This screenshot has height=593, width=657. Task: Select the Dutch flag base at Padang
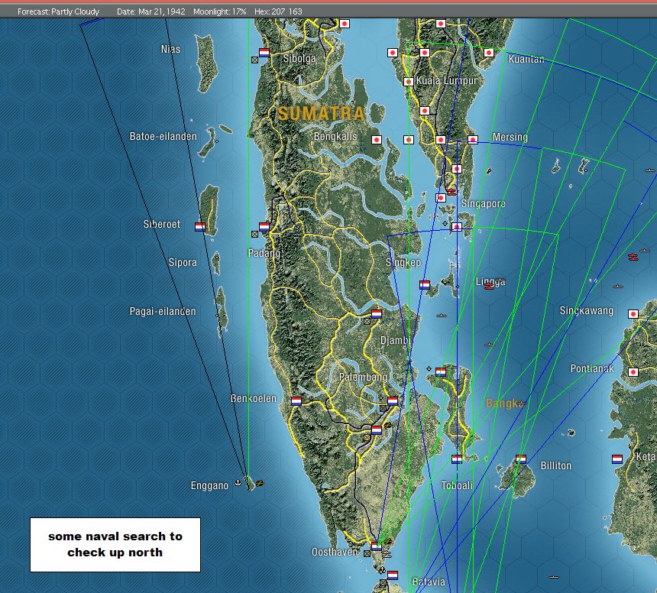[x=264, y=227]
